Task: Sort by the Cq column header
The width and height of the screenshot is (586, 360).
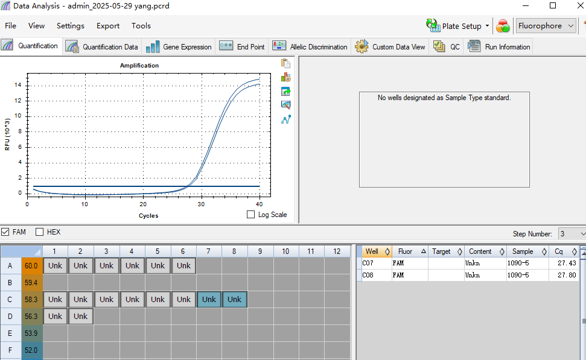Action: 564,251
